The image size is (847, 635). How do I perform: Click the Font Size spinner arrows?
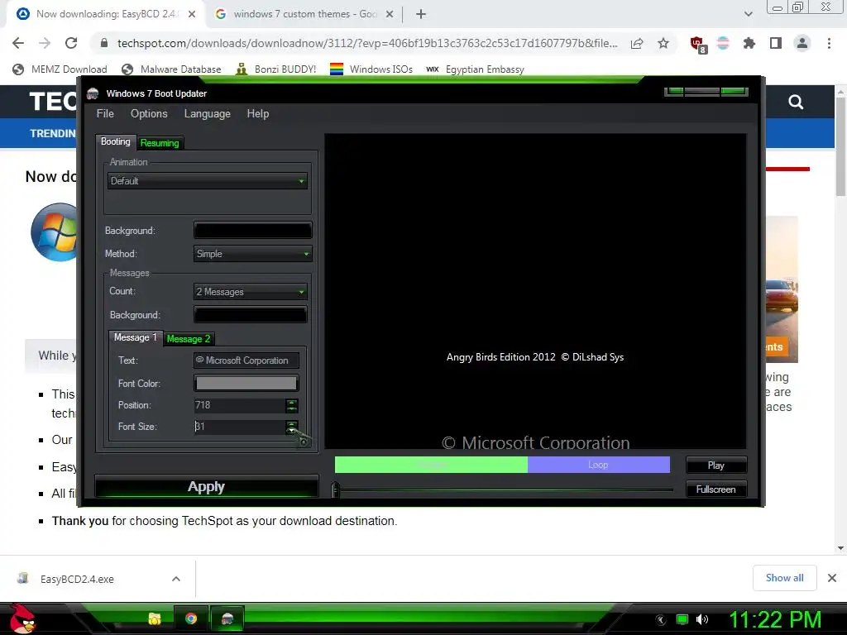pyautogui.click(x=292, y=427)
